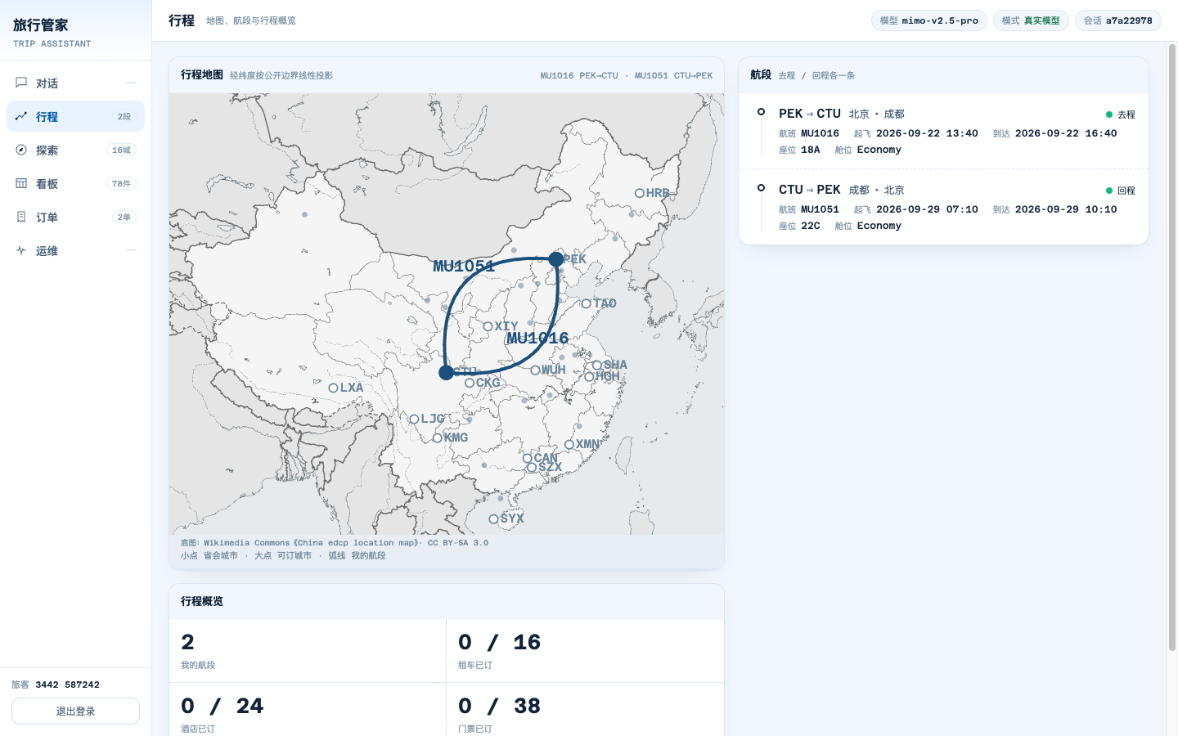The image size is (1178, 736).
Task: Select the PEK → CTU outbound flight row
Action: click(x=943, y=131)
